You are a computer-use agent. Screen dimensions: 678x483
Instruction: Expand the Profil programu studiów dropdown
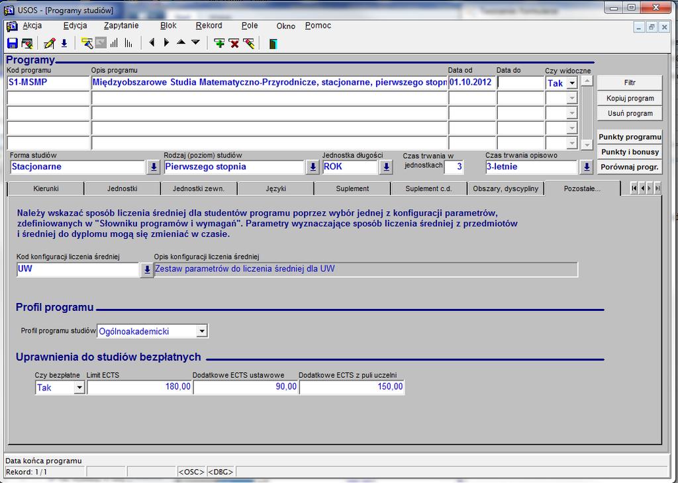click(202, 331)
